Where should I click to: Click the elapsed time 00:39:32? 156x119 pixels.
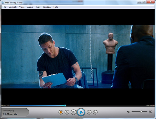pyautogui.click(x=5, y=105)
